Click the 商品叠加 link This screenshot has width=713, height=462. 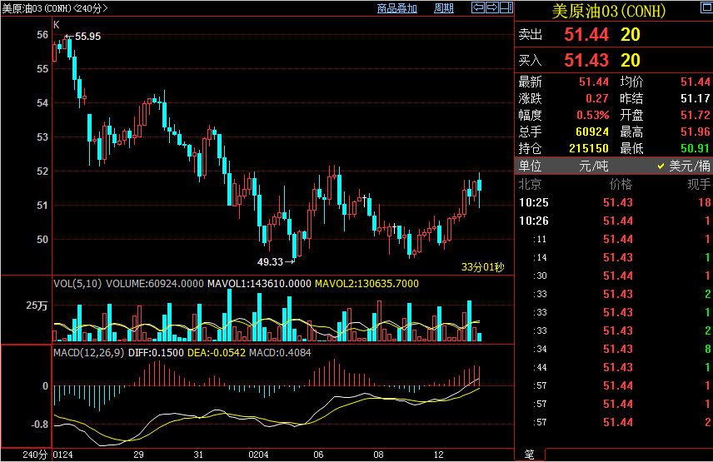pos(396,8)
